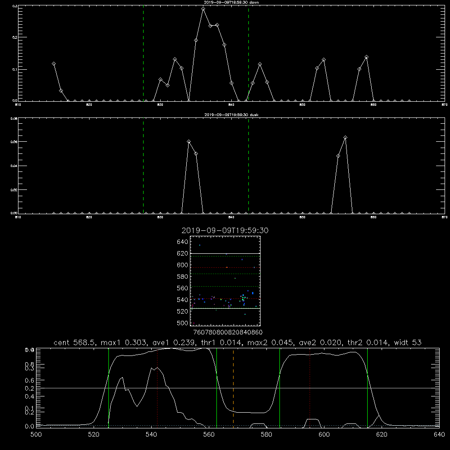The width and height of the screenshot is (450, 450).
Task: Click the orange dashed center line in bottom plot
Action: tap(233, 388)
